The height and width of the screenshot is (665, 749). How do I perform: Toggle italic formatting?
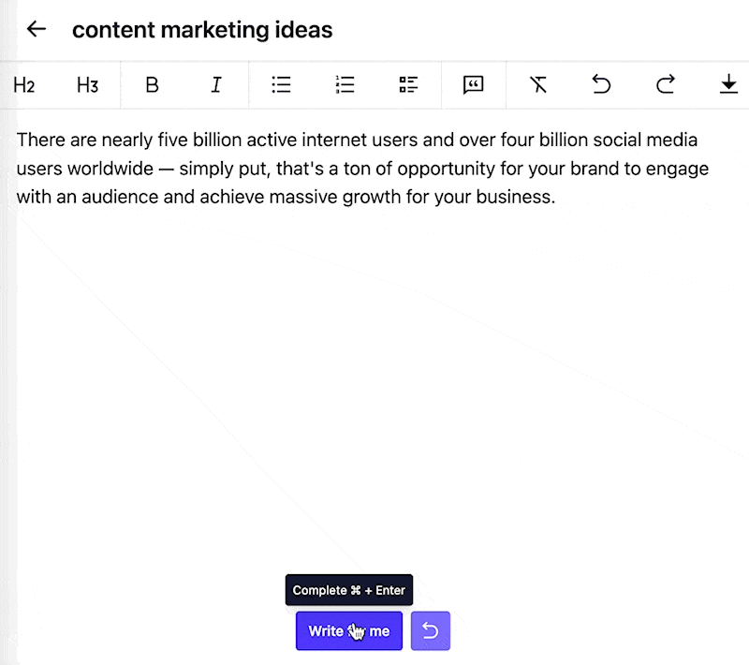coord(216,85)
